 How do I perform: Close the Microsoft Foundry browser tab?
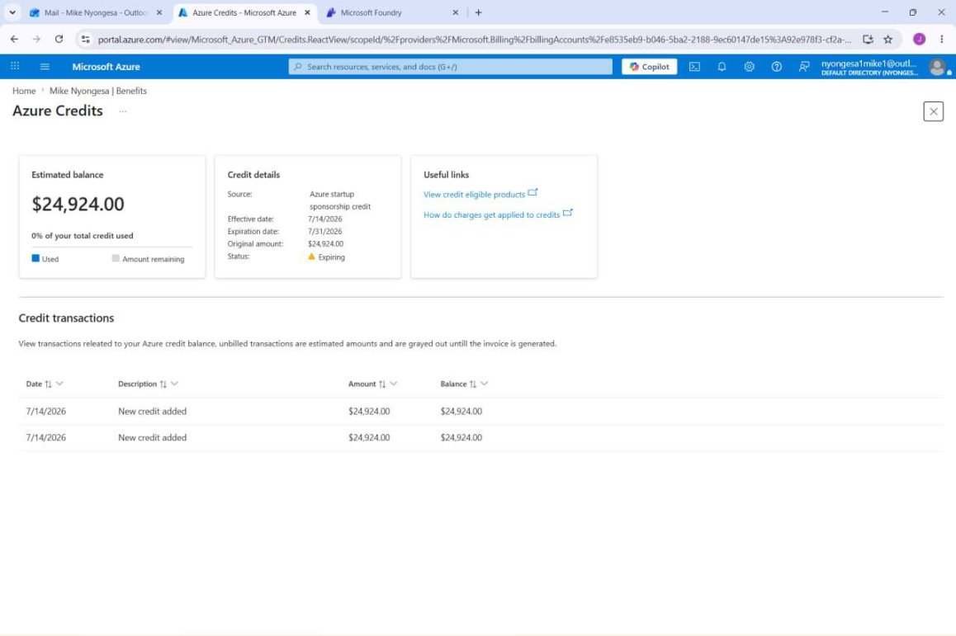pyautogui.click(x=455, y=12)
